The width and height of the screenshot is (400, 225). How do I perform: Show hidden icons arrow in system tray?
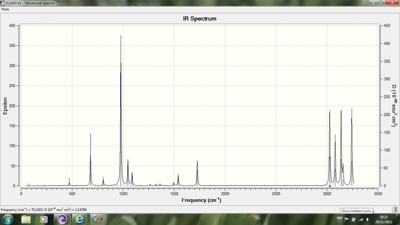[x=339, y=219]
